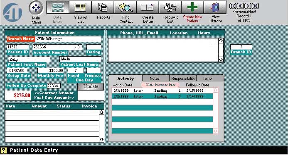Click the Clear Promise Date button
Screen dimensions: 288x155
click(x=160, y=85)
